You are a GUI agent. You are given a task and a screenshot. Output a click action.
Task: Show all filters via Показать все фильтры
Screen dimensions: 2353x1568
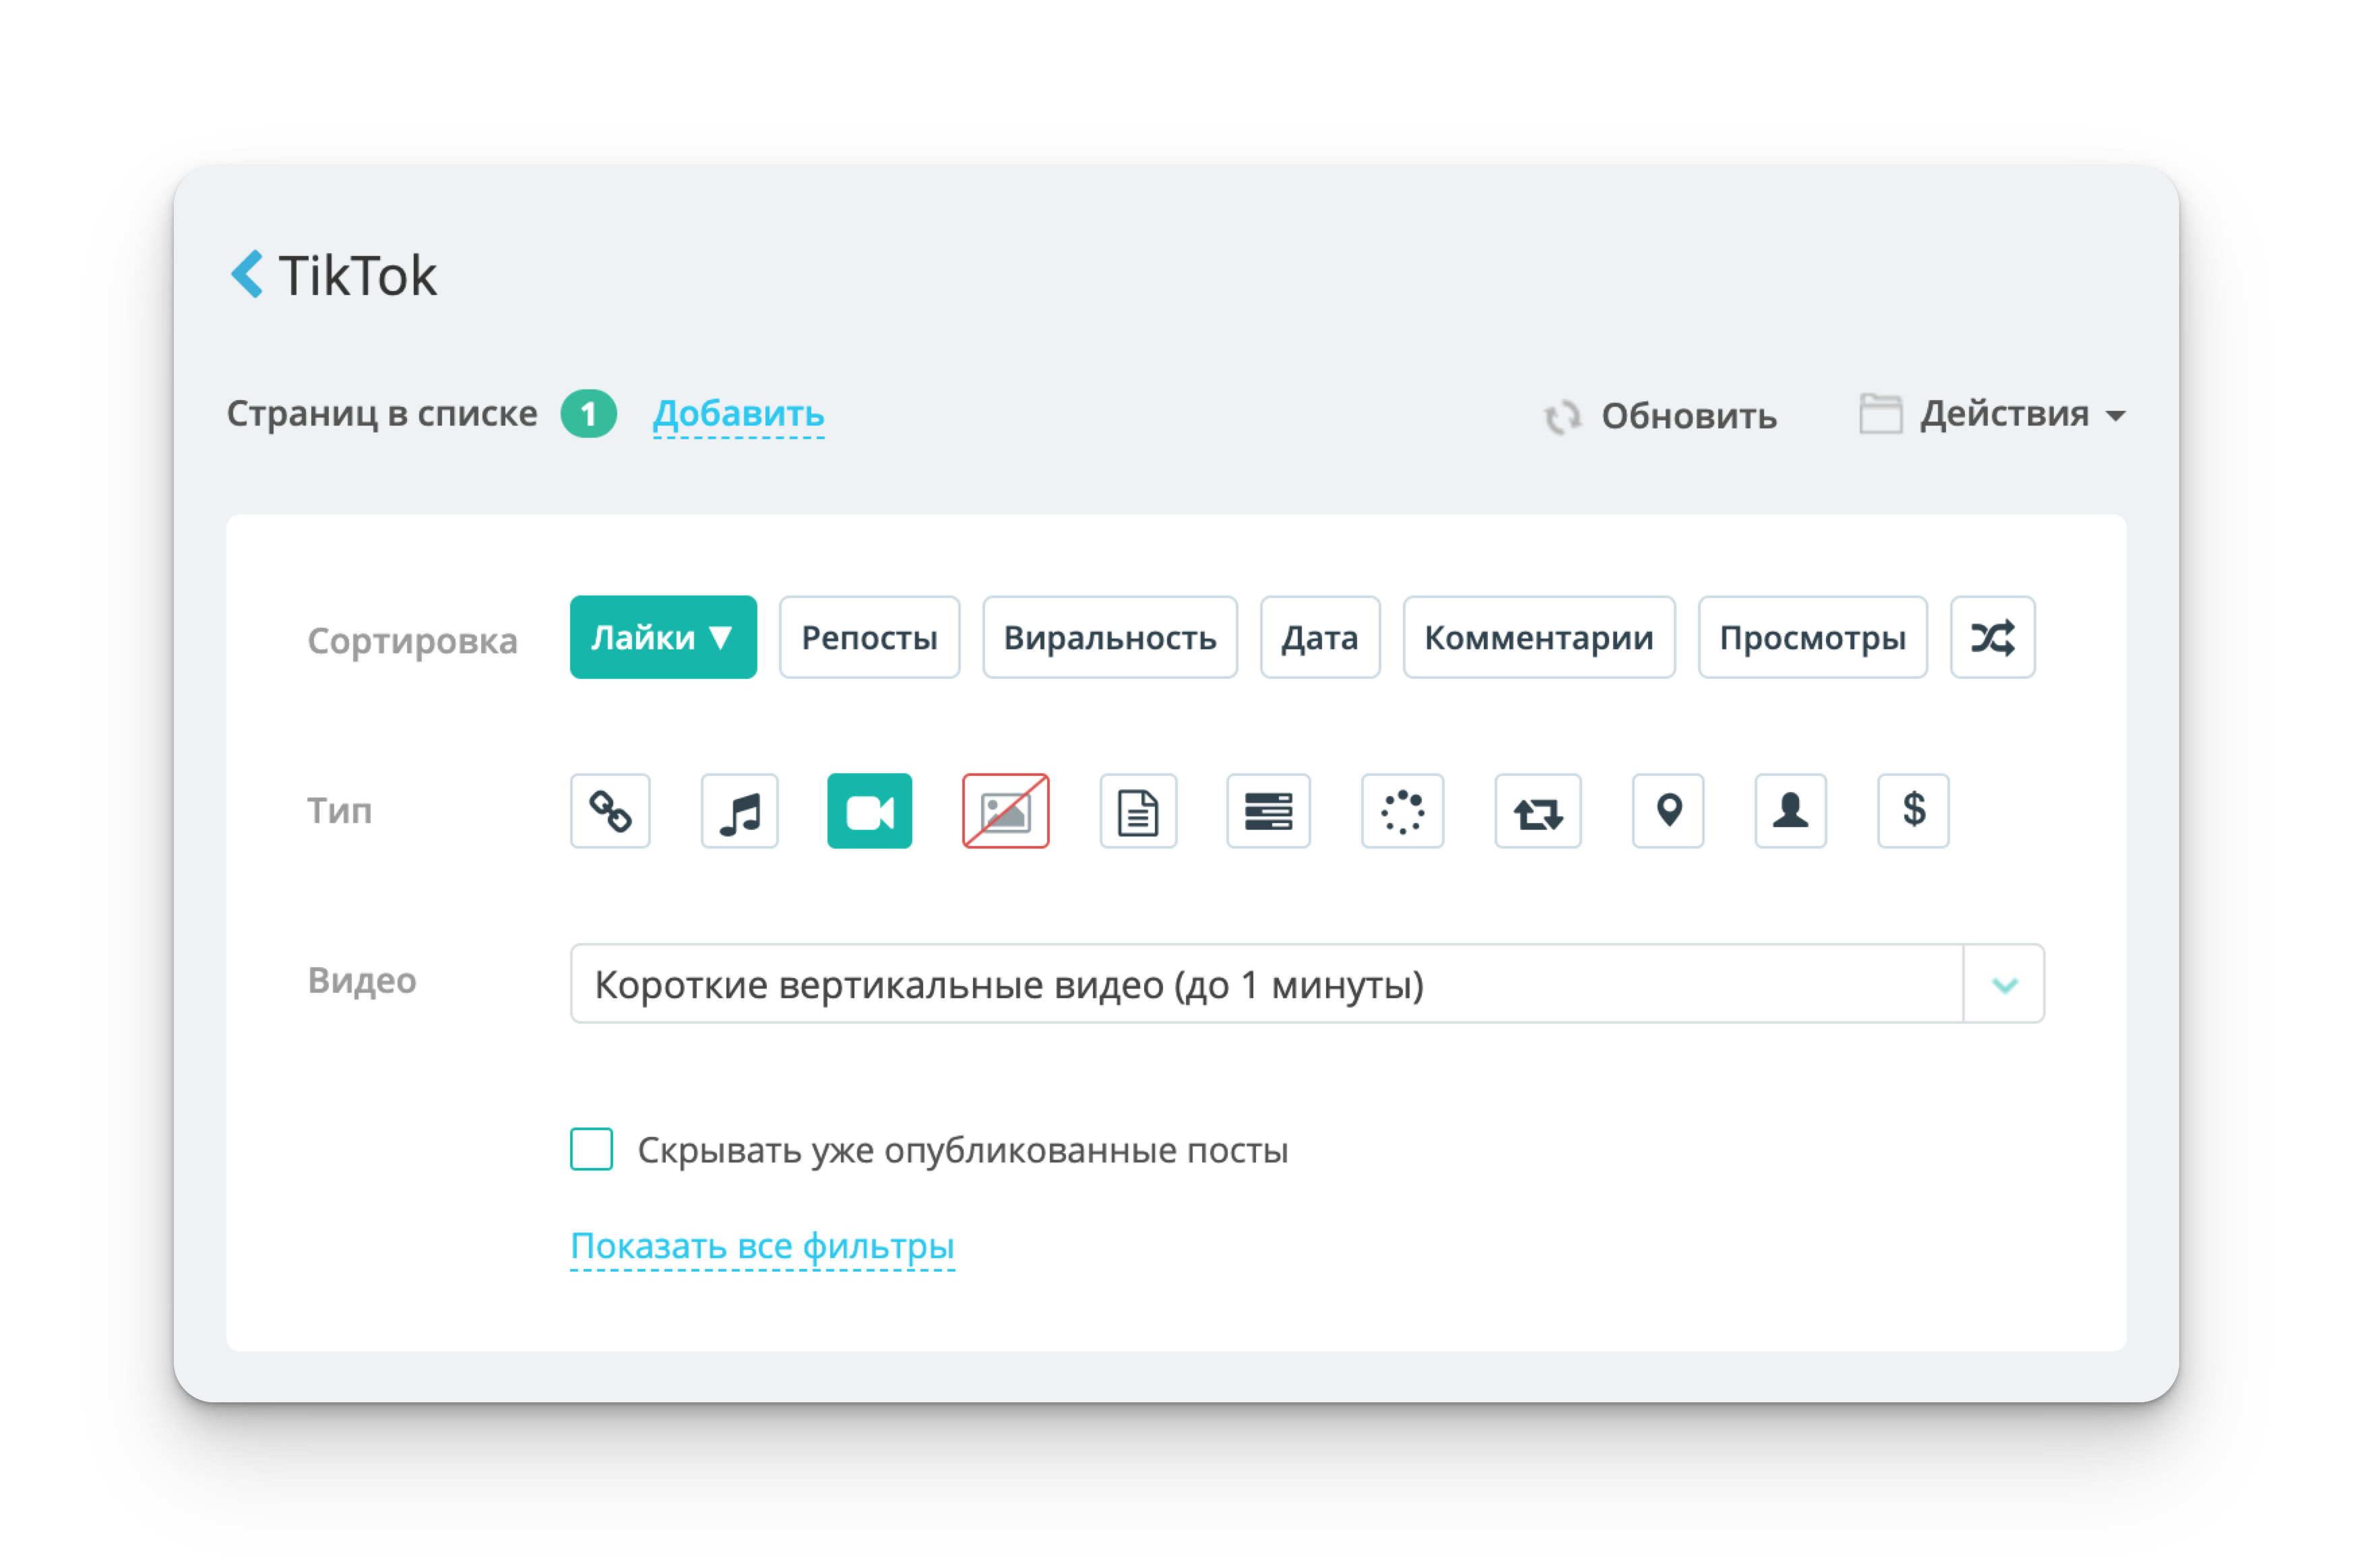(761, 1246)
